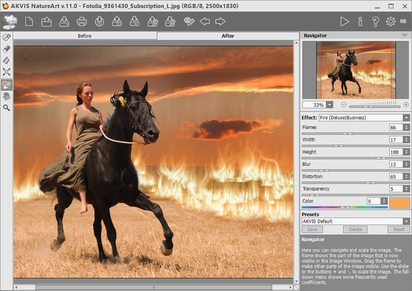
Task: Click the Delete preset button
Action: [x=355, y=229]
